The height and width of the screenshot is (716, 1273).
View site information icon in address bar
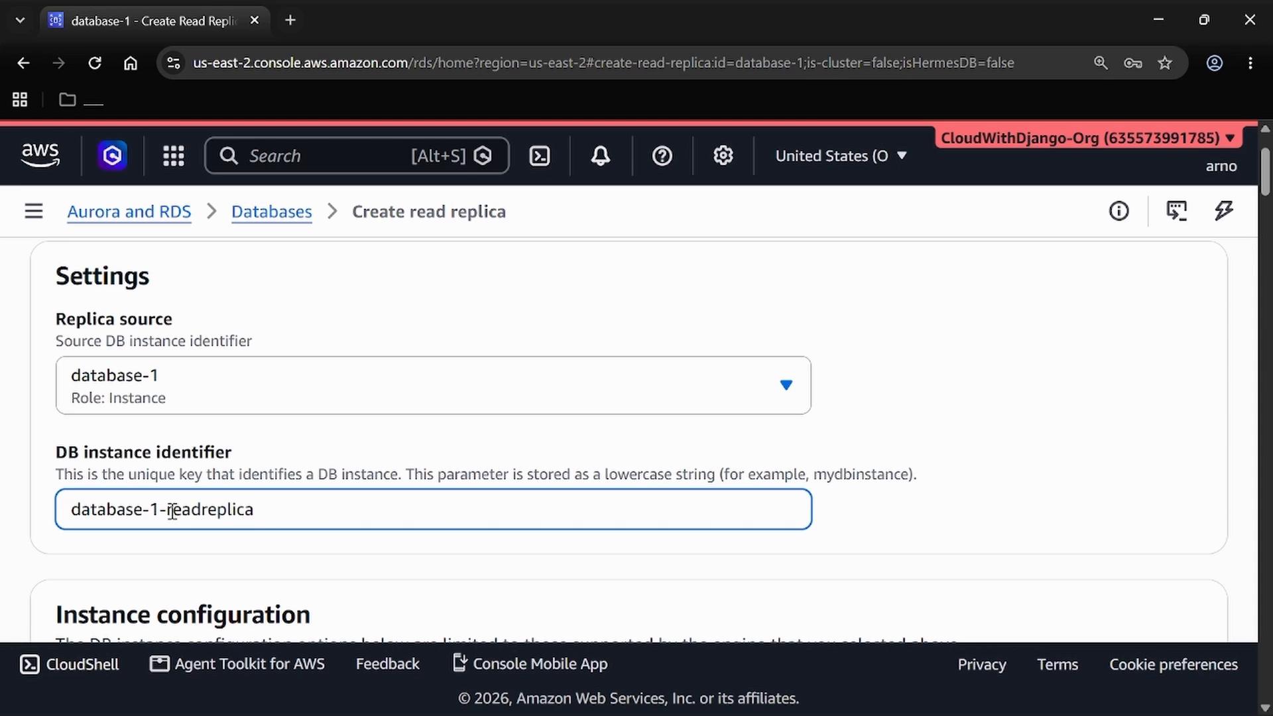[174, 63]
